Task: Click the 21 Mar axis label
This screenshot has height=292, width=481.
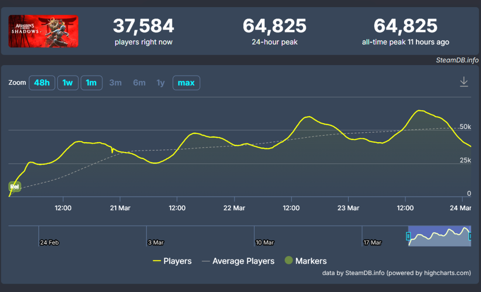Action: [x=120, y=208]
